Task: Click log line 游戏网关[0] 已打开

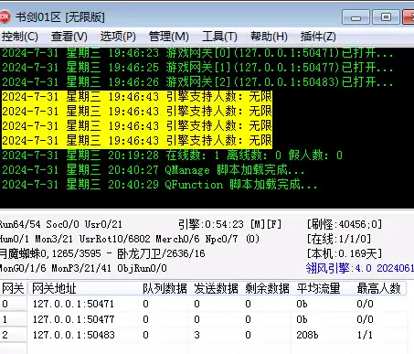Action: click(197, 53)
